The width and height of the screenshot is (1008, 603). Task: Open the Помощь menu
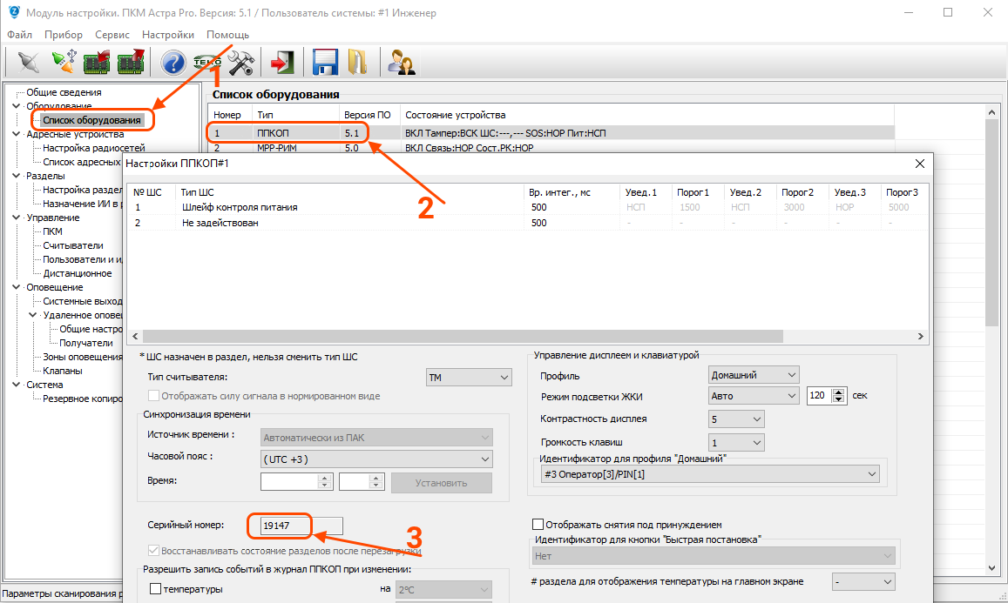tap(227, 35)
